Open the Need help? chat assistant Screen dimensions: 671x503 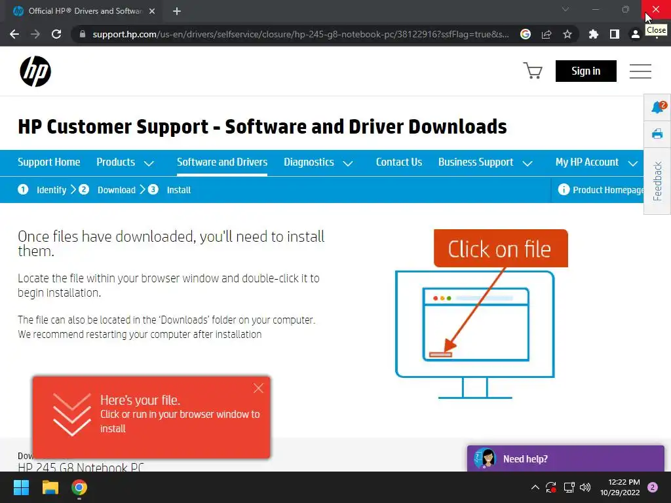[566, 458]
